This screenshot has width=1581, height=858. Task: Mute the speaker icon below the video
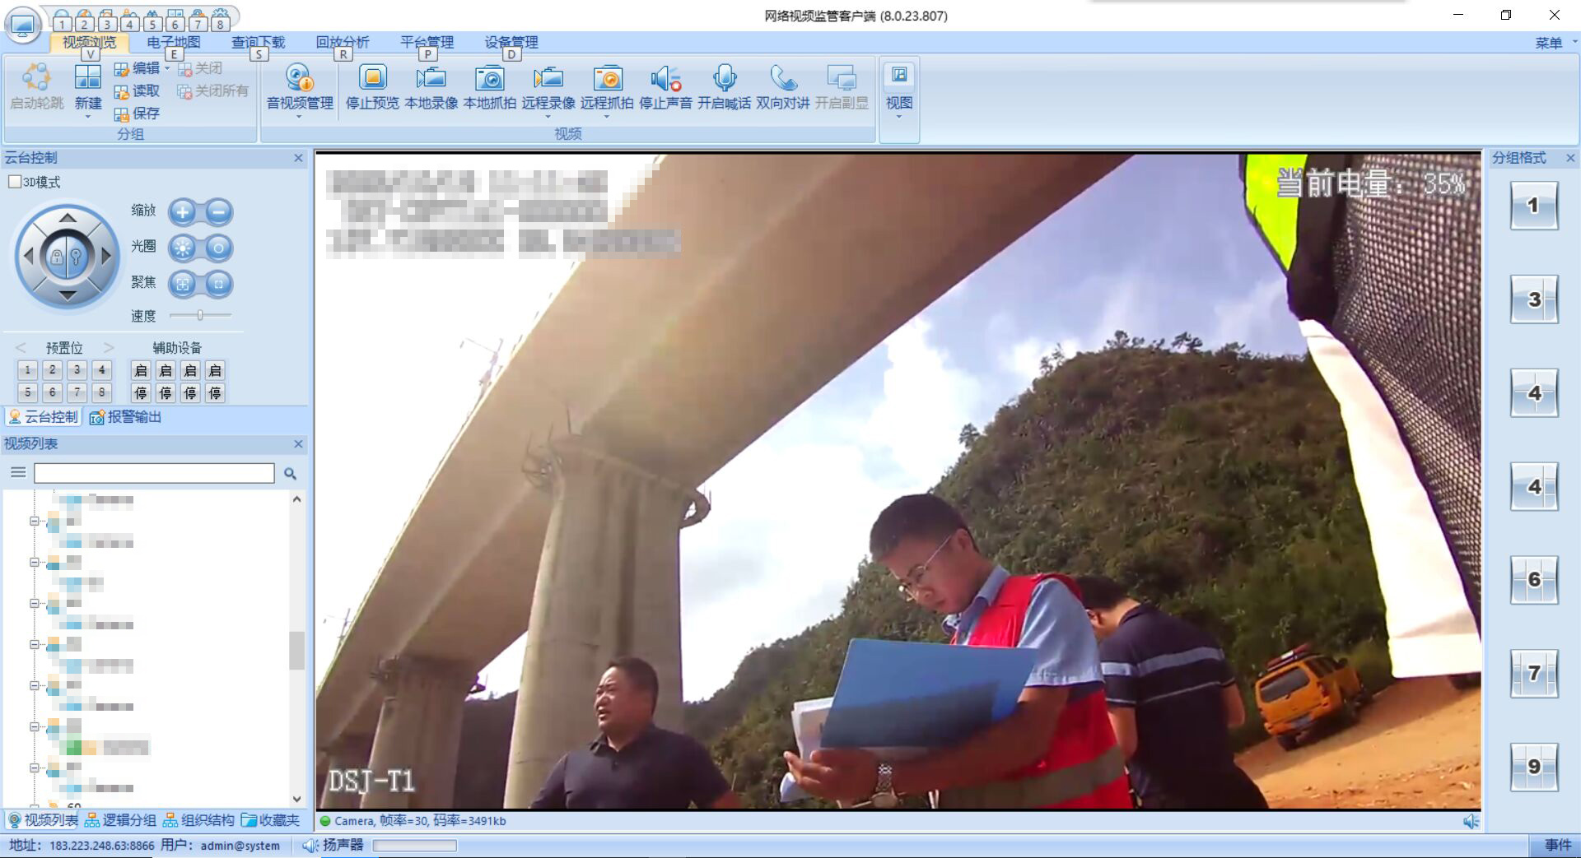click(x=1471, y=821)
